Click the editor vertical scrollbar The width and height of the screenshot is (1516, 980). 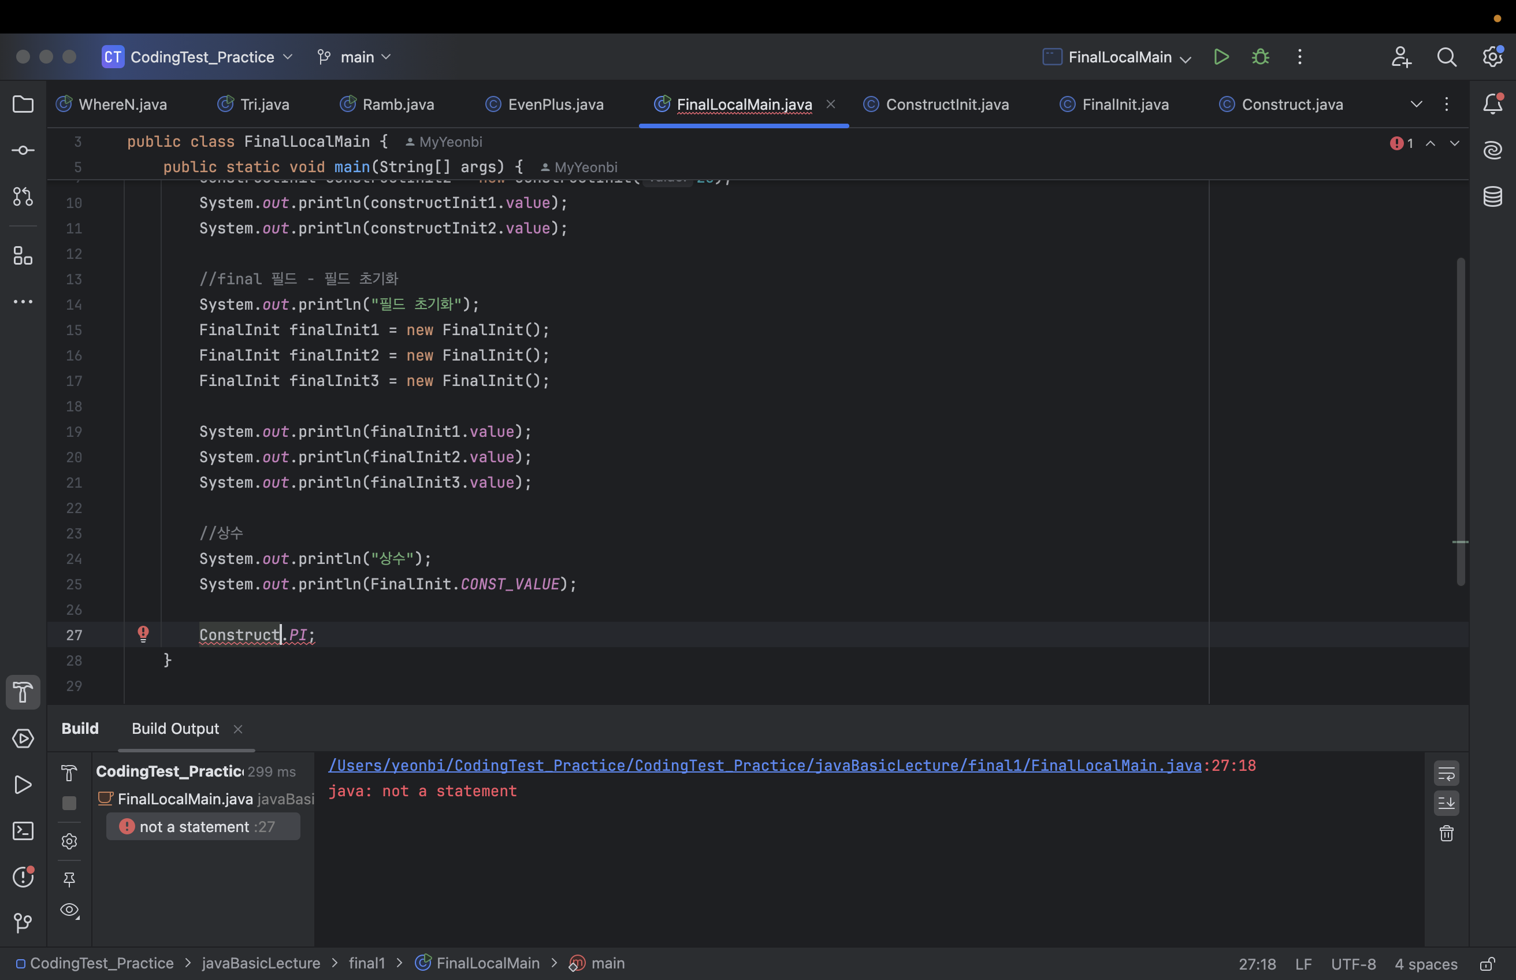pos(1461,421)
